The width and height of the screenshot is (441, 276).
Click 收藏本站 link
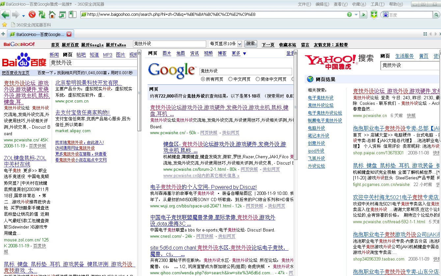288,45
